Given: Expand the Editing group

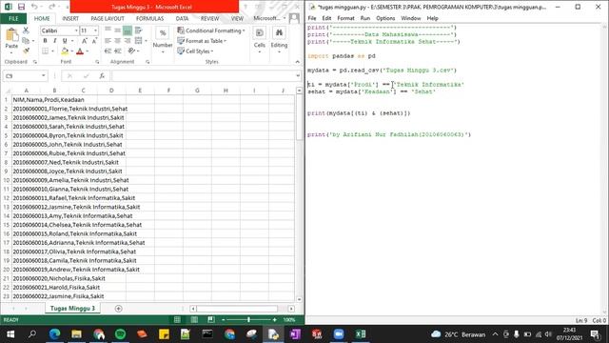Looking at the screenshot, I should (279, 39).
